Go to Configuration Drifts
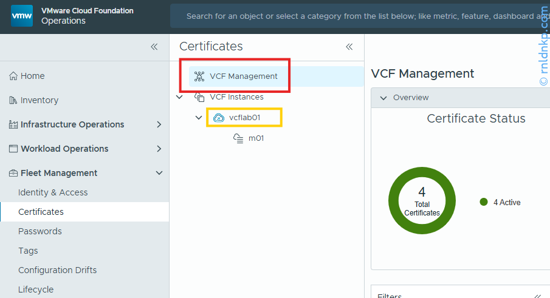Image resolution: width=550 pixels, height=298 pixels. [x=57, y=270]
